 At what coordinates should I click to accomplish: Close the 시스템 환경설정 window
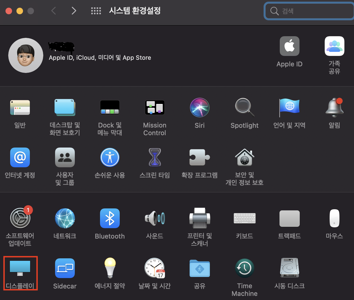click(x=9, y=11)
